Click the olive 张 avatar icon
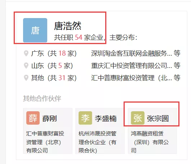Viewport: 191px width, 164px height. (x=138, y=118)
